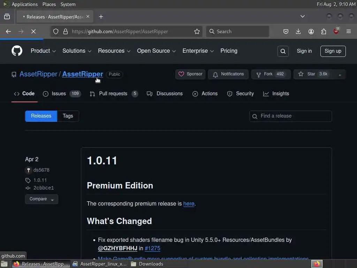Screen dimensions: 357x268
Task: Click the GitHub Octocat logo
Action: [17, 51]
